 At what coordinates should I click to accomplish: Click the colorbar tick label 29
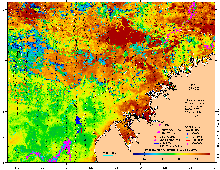click(162, 159)
